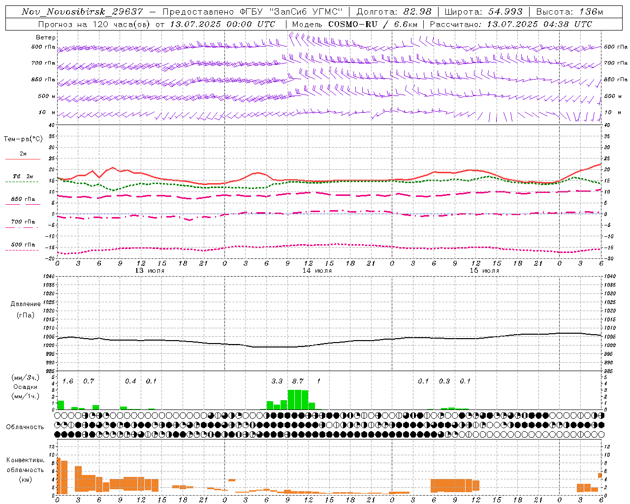Click the Ветер wind panel label
The image size is (630, 504).
click(x=45, y=37)
